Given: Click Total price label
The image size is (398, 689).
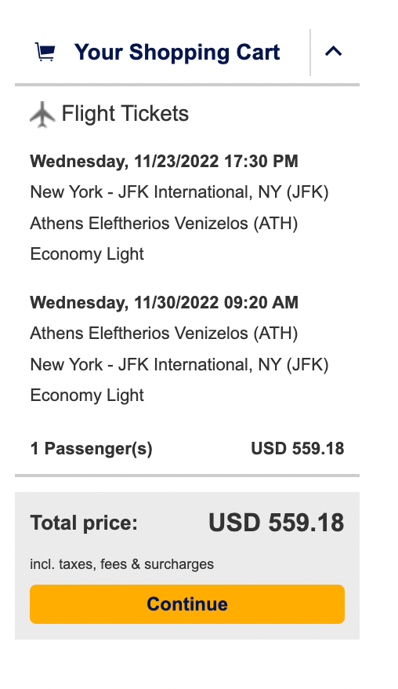Looking at the screenshot, I should click(84, 523).
